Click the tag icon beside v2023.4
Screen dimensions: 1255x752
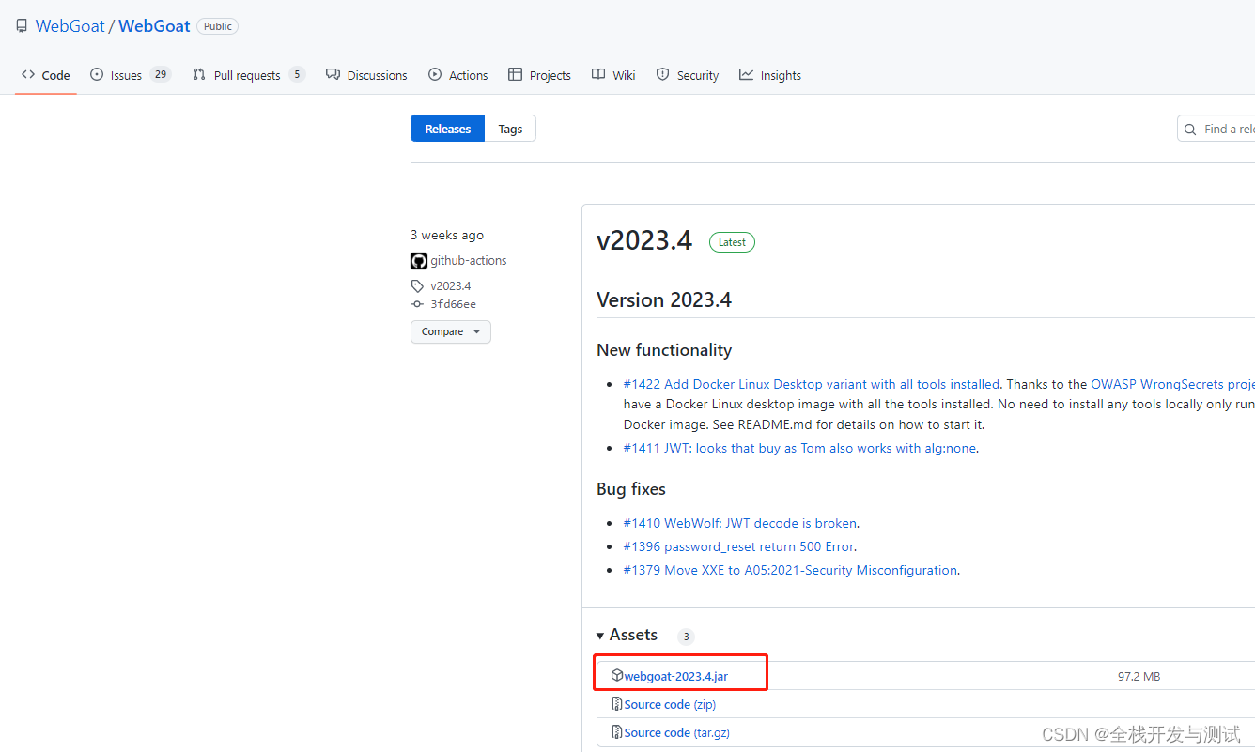pyautogui.click(x=417, y=285)
